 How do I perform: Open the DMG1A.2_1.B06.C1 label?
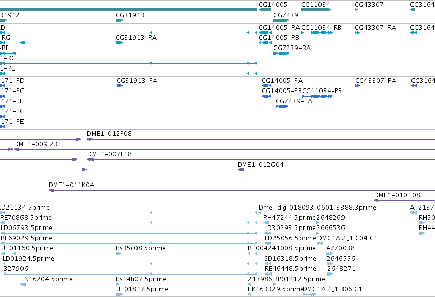(332, 289)
